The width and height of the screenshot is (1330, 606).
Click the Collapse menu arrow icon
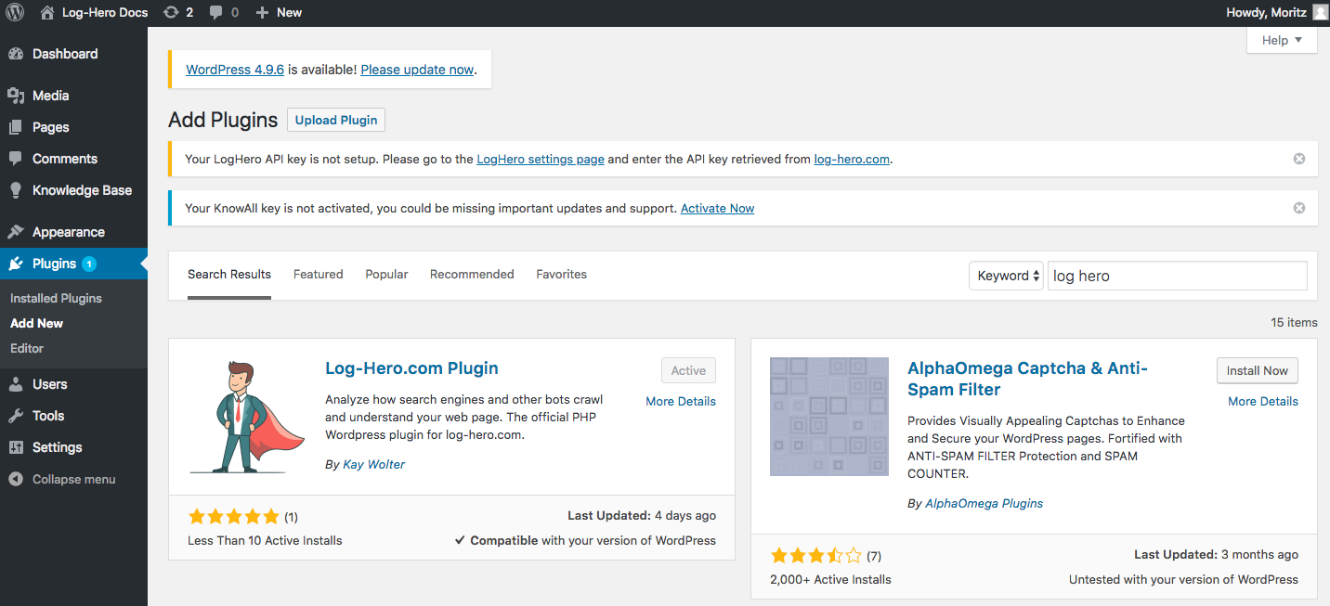pyautogui.click(x=16, y=480)
